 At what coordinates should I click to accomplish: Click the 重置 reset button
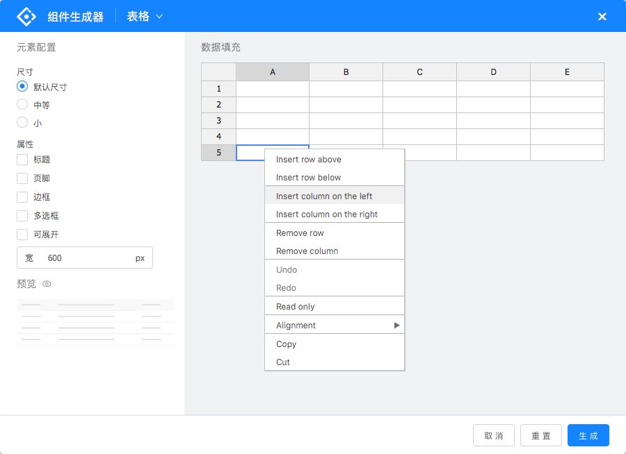point(541,435)
